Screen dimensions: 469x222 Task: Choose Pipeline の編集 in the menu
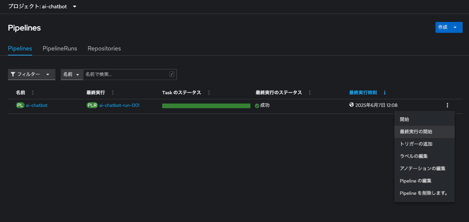(425, 181)
